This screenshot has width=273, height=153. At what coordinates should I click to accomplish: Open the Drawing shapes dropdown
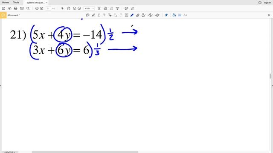point(157,15)
